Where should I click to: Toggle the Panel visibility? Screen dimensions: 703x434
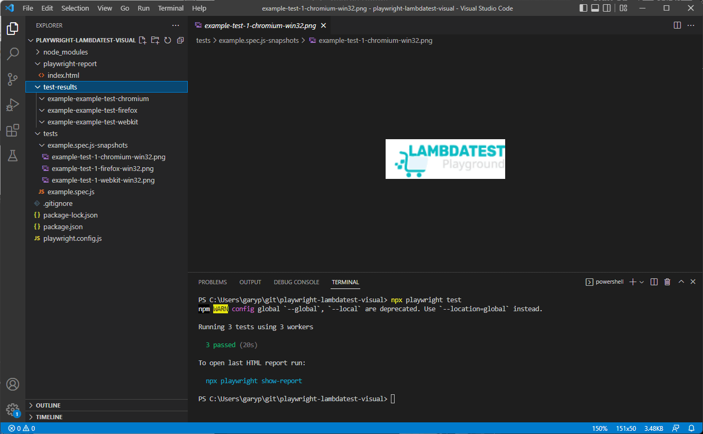[595, 8]
